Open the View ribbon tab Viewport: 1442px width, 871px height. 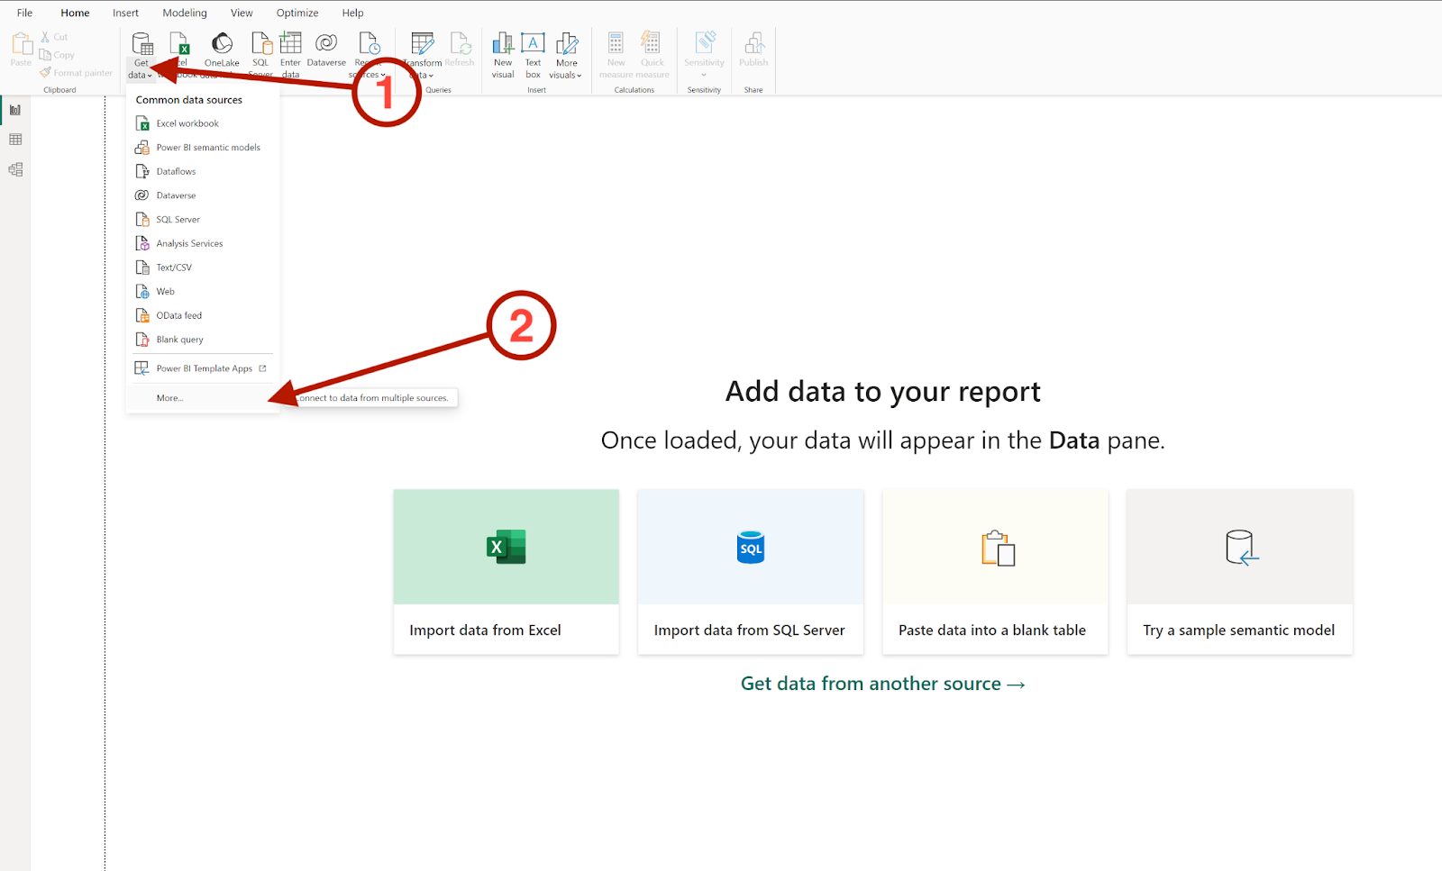point(242,13)
